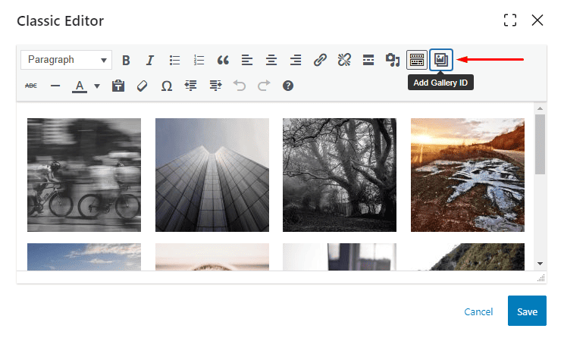Viewport: 564px width, 341px height.
Task: Increase indent of paragraph
Action: point(215,86)
